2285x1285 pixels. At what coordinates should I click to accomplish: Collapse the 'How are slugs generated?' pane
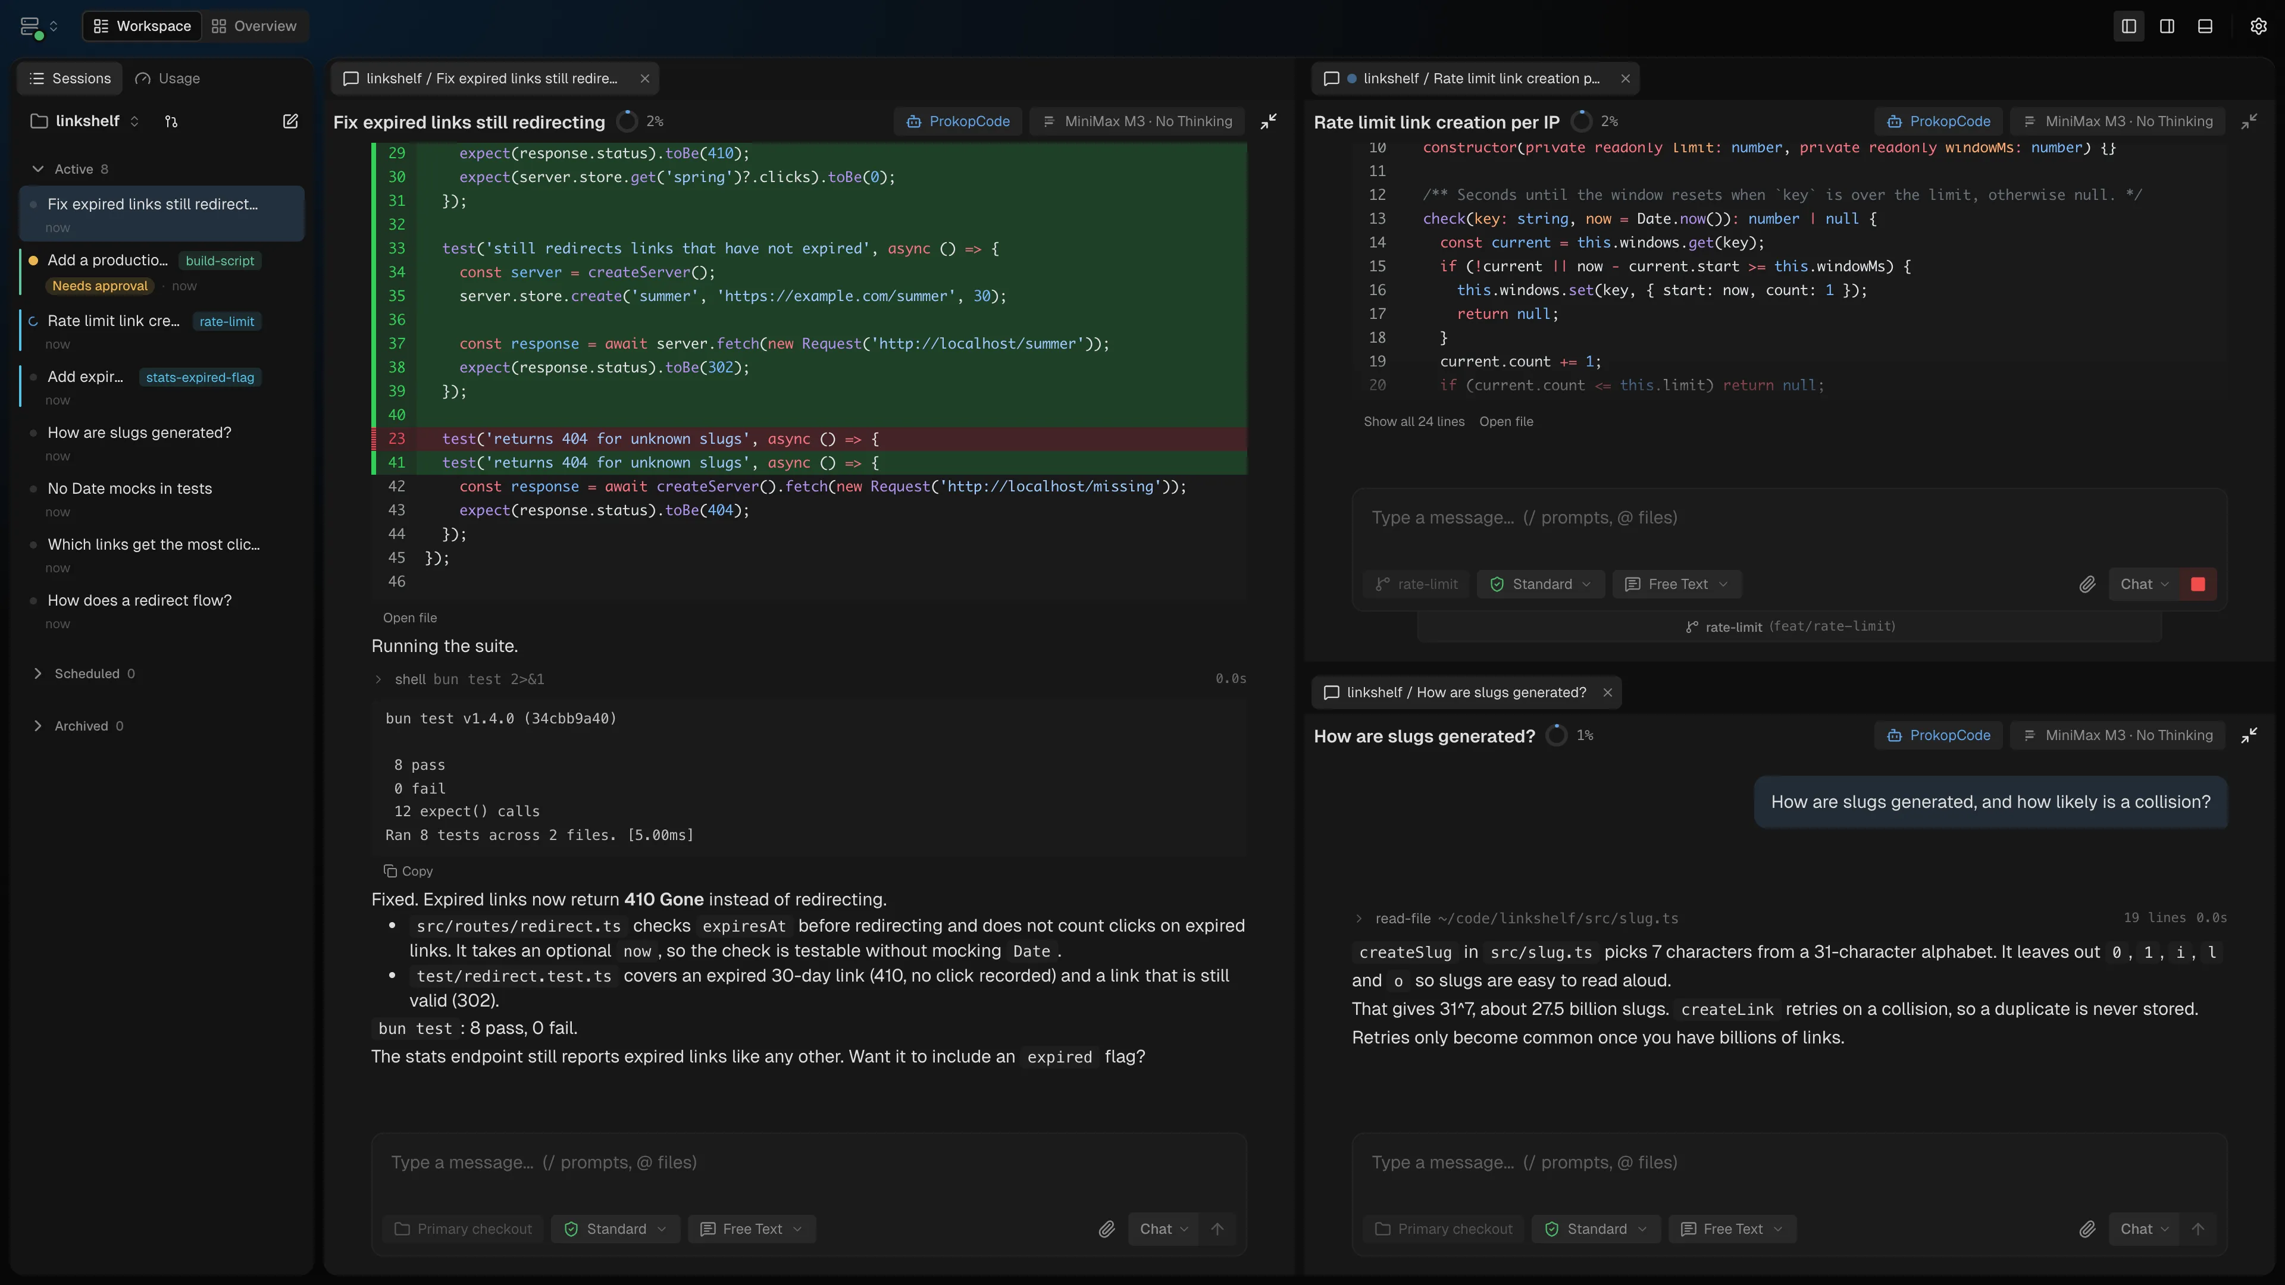pyautogui.click(x=2249, y=735)
